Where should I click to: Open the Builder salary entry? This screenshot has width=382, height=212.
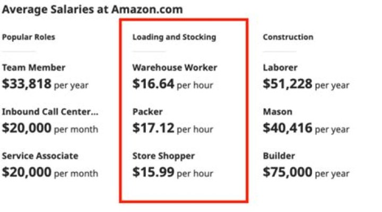(279, 156)
